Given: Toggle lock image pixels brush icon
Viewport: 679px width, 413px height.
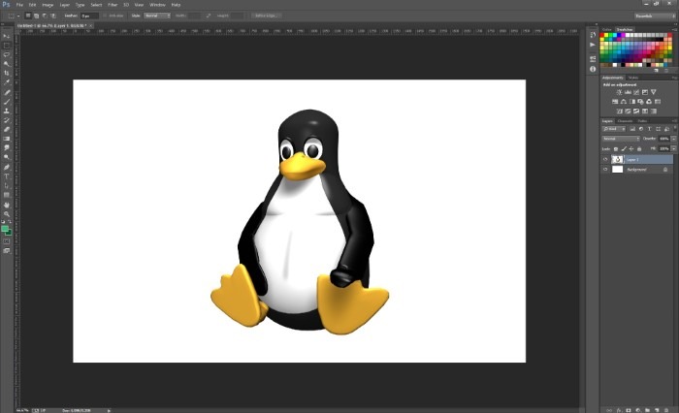Looking at the screenshot, I should pyautogui.click(x=624, y=149).
